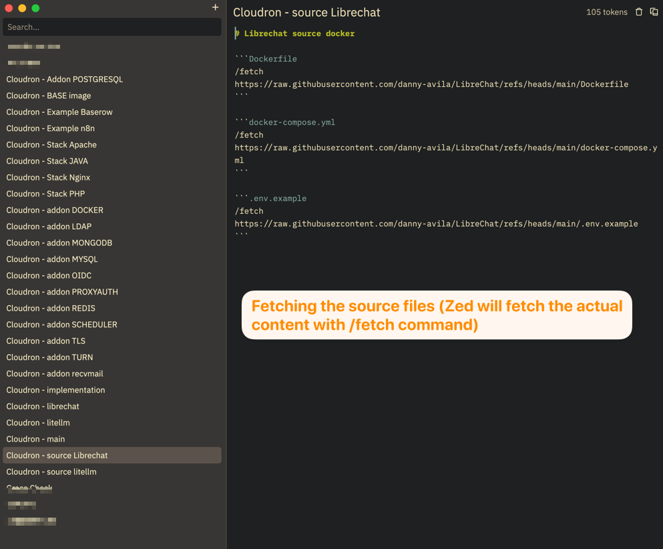Click the 105 tokens counter
The height and width of the screenshot is (549, 663).
607,12
